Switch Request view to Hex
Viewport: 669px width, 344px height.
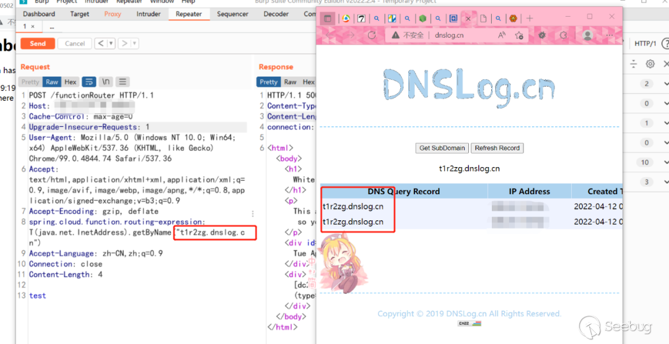coord(71,82)
